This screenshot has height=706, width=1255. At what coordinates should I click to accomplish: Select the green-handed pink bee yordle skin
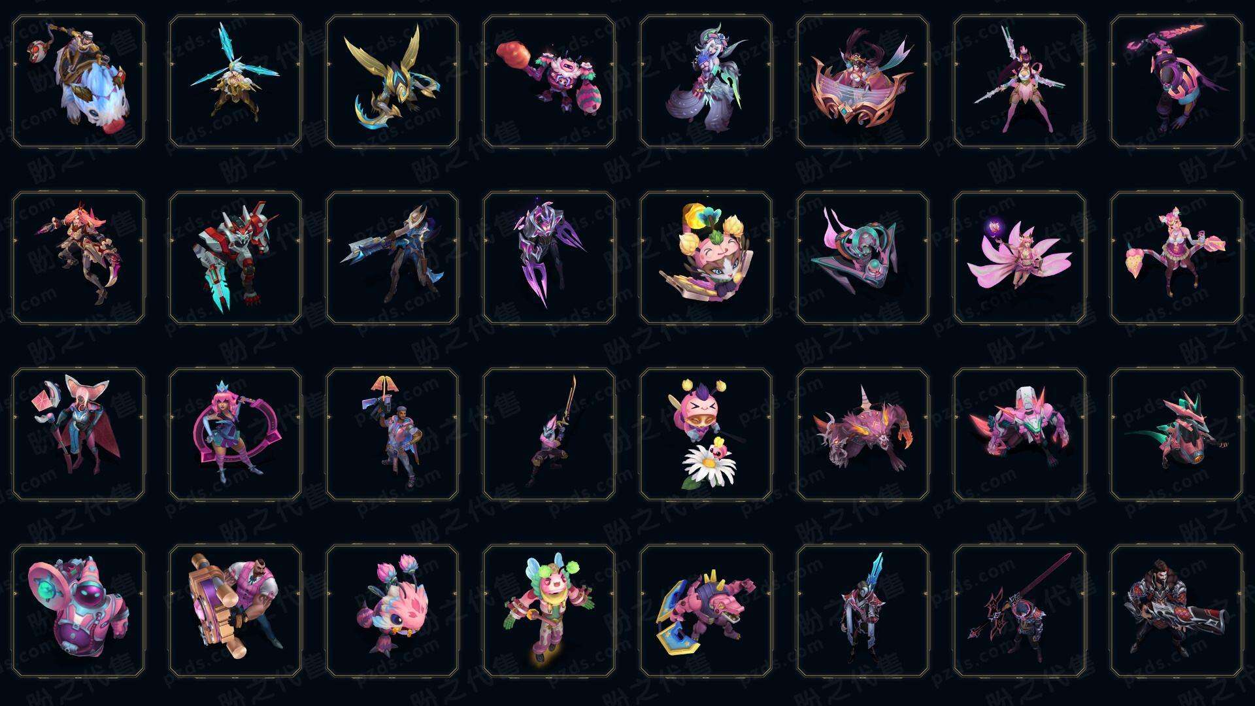click(x=549, y=611)
